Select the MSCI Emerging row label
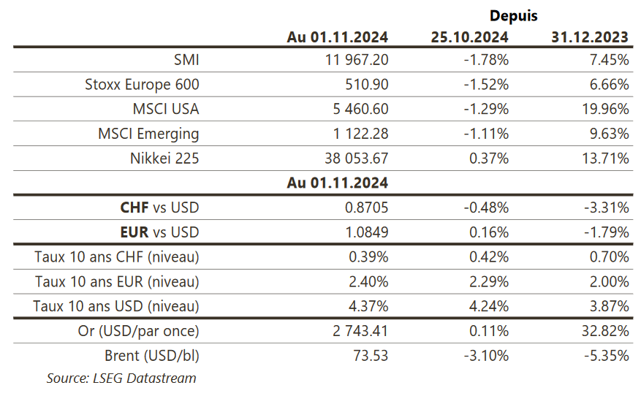The width and height of the screenshot is (641, 396). click(x=148, y=134)
